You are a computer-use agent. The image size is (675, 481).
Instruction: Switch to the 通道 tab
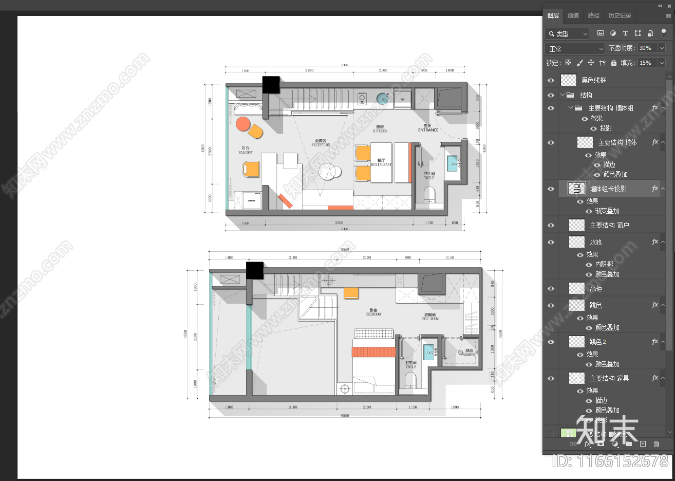(x=573, y=16)
